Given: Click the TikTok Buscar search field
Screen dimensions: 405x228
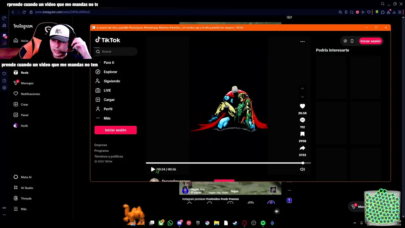Looking at the screenshot, I should tap(116, 51).
